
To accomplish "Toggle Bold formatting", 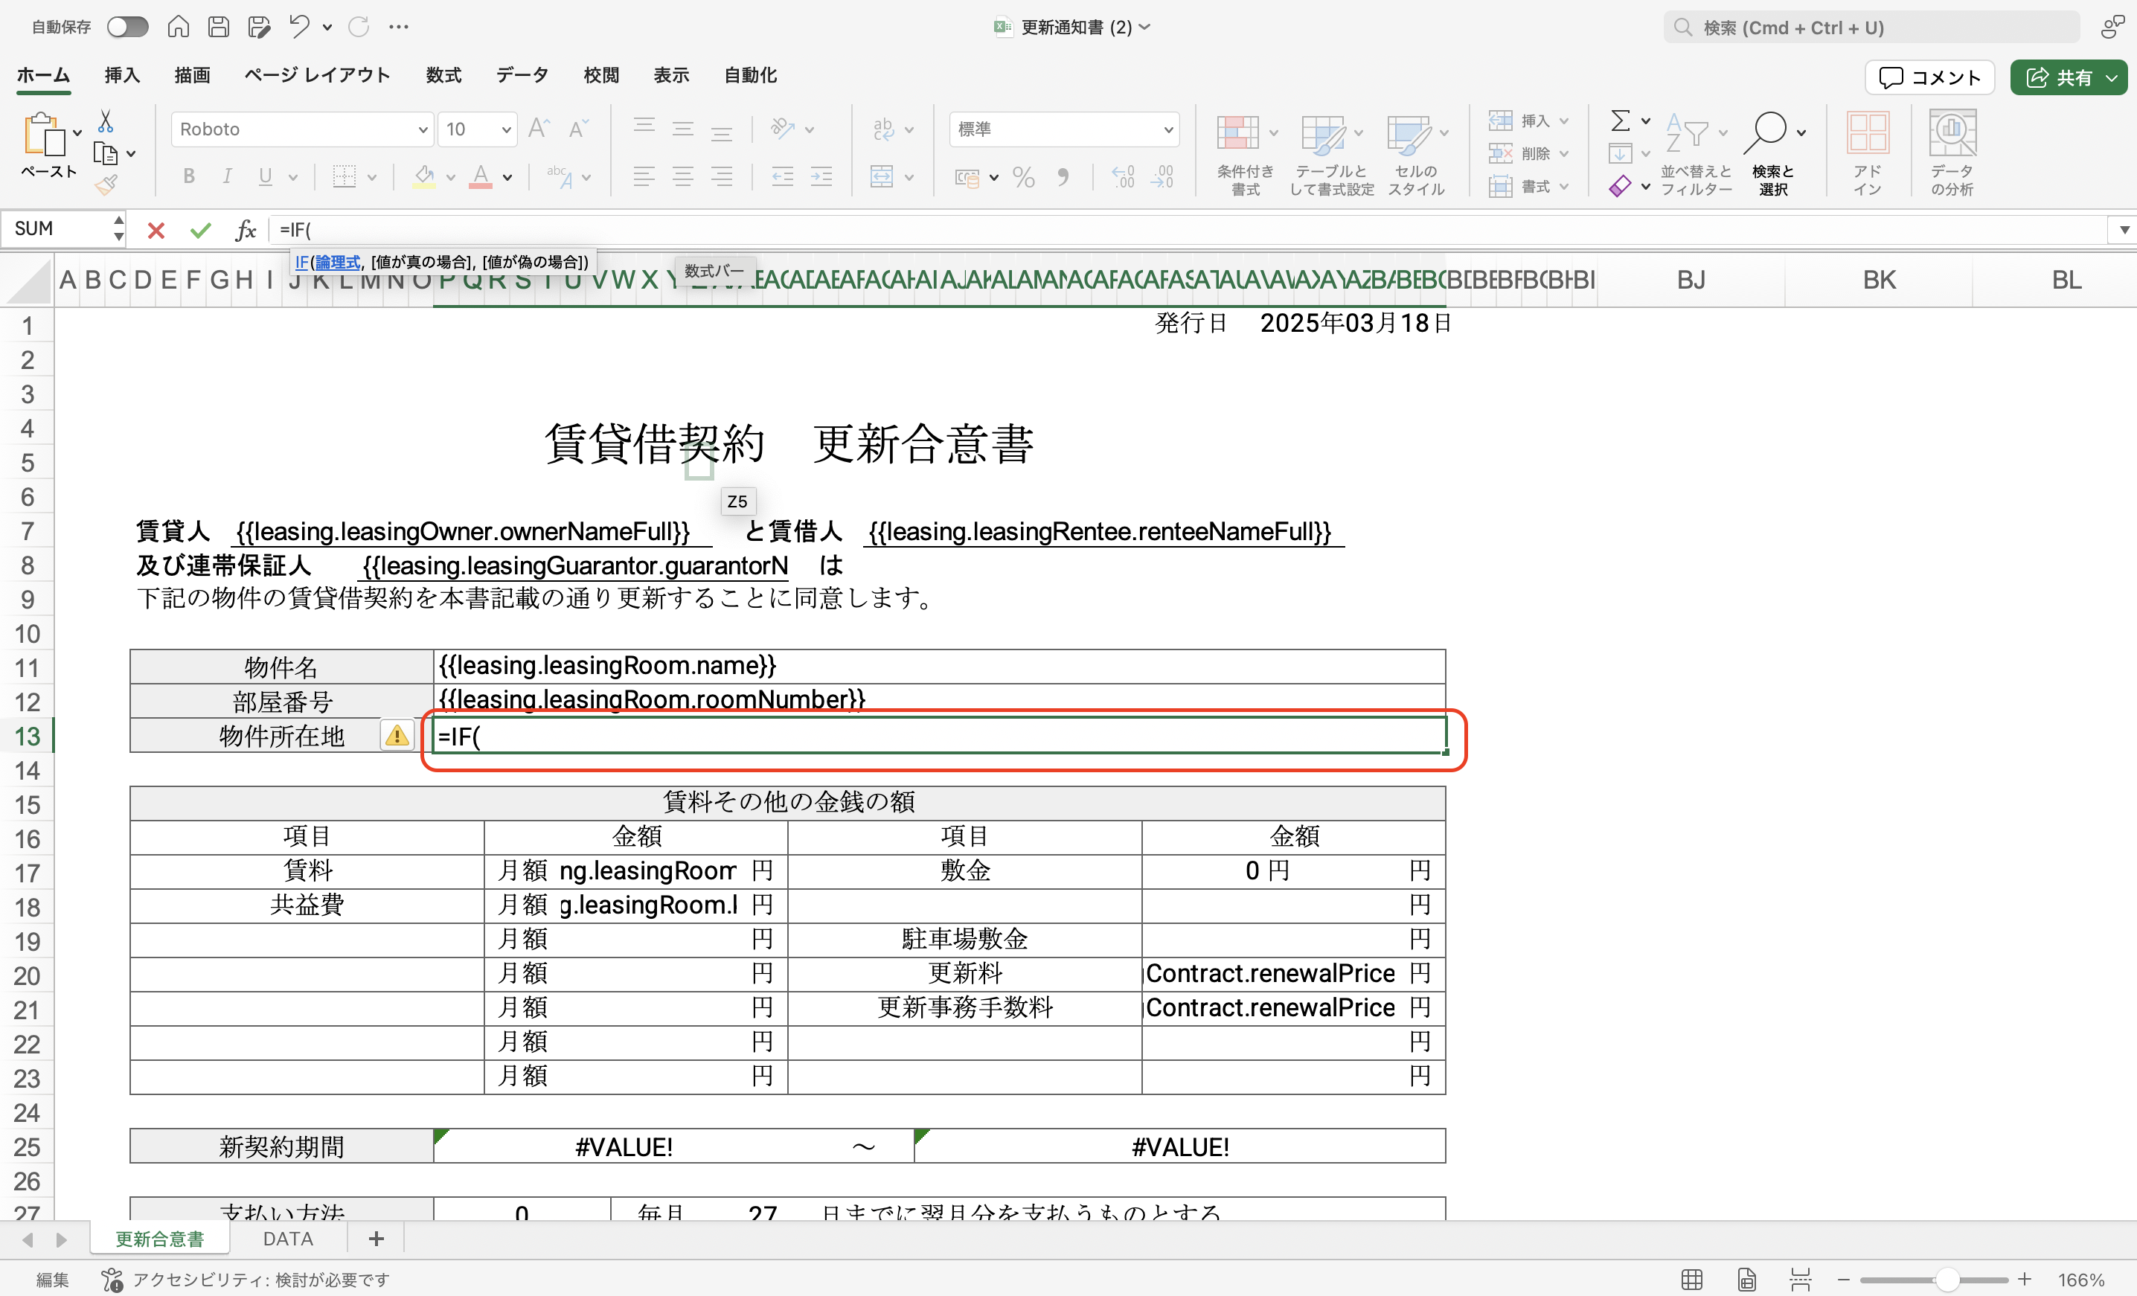I will [188, 177].
